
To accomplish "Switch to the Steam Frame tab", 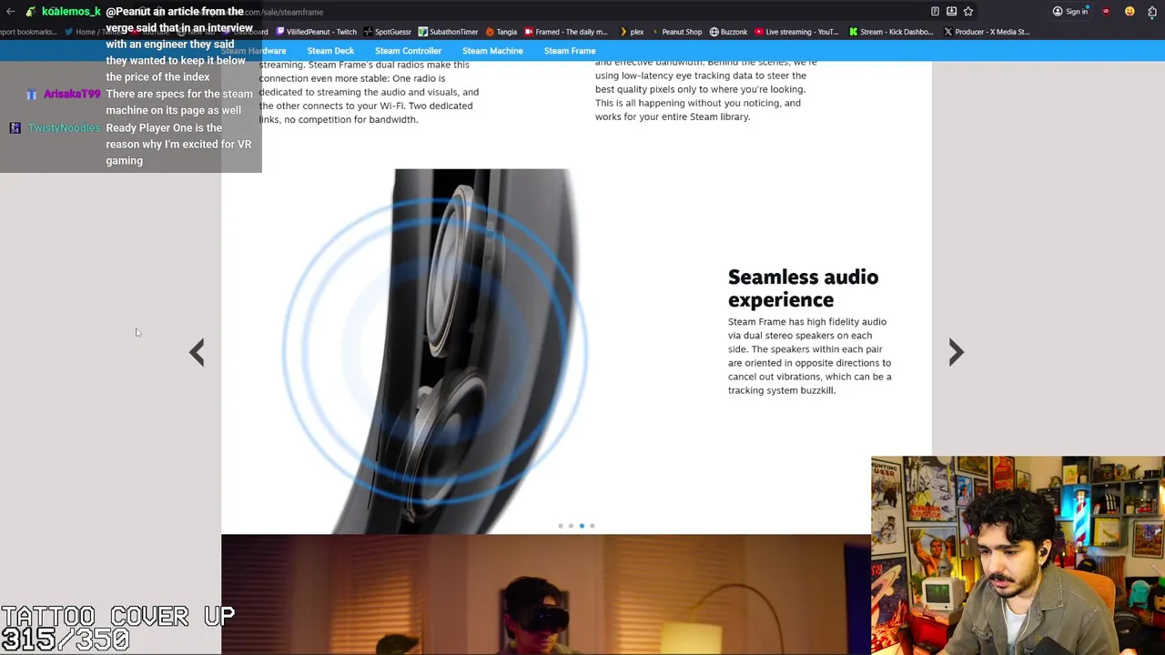I will [570, 51].
